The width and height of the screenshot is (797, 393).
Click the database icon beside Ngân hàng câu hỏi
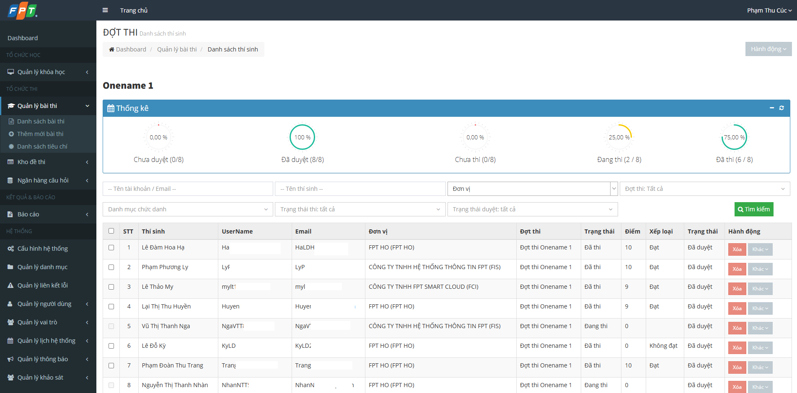tap(10, 180)
